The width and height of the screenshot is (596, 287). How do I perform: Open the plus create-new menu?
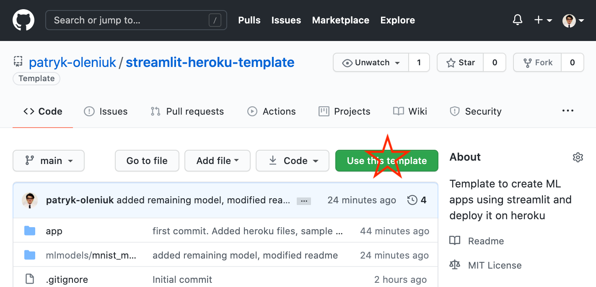pyautogui.click(x=543, y=20)
